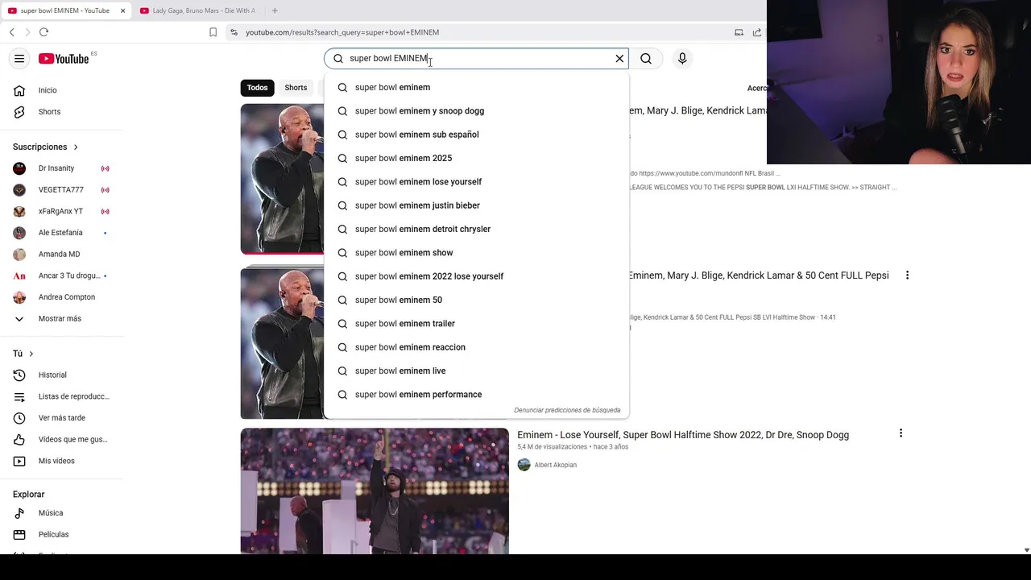Choose suggestion 'super bowl eminem detroit chrysler'
This screenshot has height=580, width=1031.
coord(476,229)
